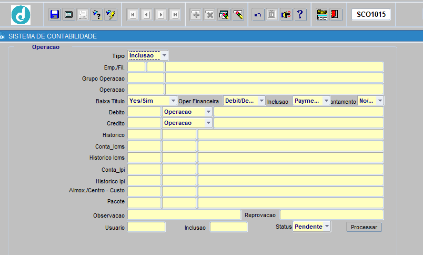
Task: Click the Operacao code field
Action: pyautogui.click(x=146, y=89)
